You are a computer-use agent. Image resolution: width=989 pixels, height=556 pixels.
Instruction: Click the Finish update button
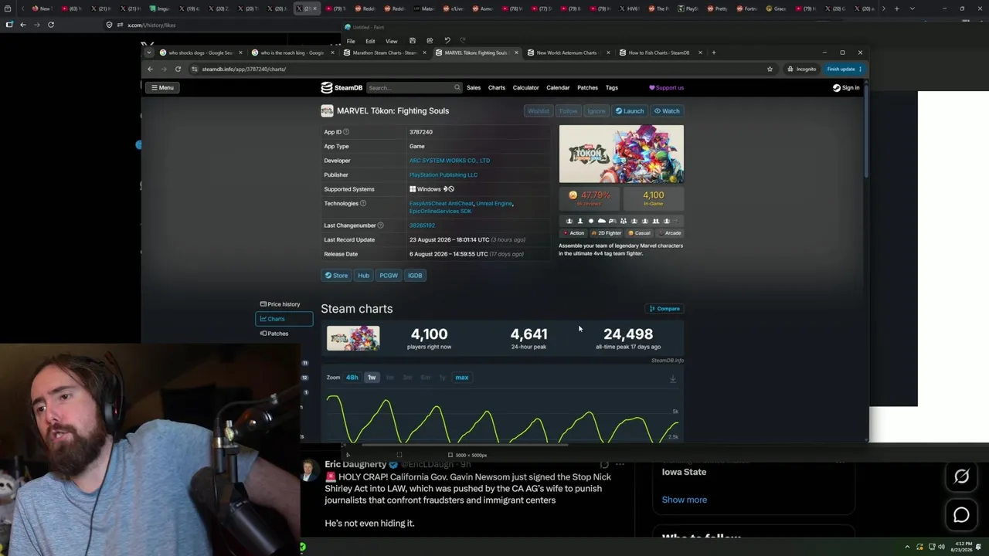(844, 69)
